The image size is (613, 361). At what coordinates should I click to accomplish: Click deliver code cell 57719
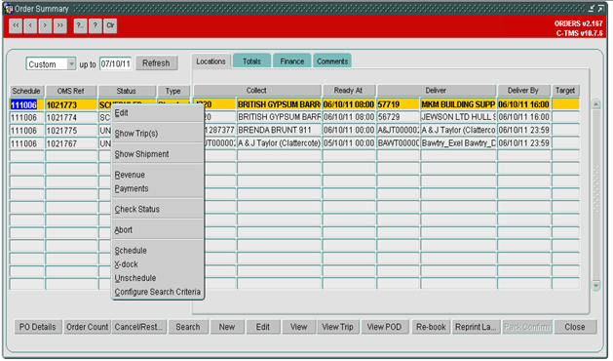[398, 104]
